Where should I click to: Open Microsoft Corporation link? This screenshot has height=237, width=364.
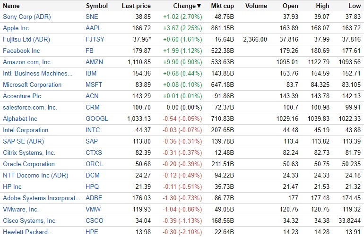click(32, 85)
